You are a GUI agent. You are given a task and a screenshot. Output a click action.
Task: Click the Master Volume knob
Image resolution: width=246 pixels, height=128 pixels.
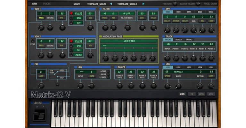[x=198, y=4]
